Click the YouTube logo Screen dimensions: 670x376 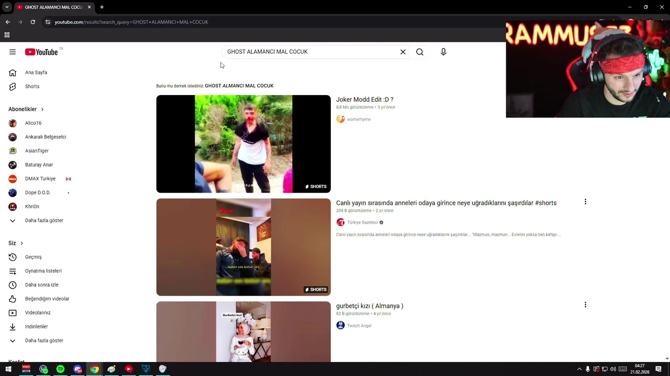pos(41,52)
